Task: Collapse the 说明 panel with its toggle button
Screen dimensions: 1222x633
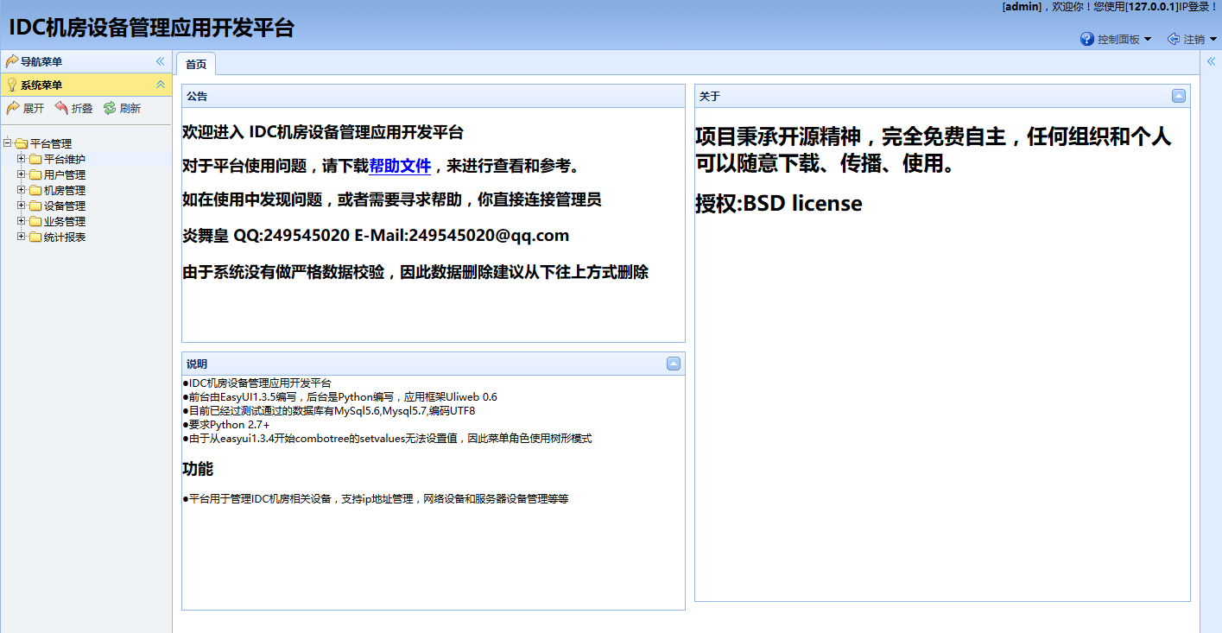Action: click(x=674, y=364)
